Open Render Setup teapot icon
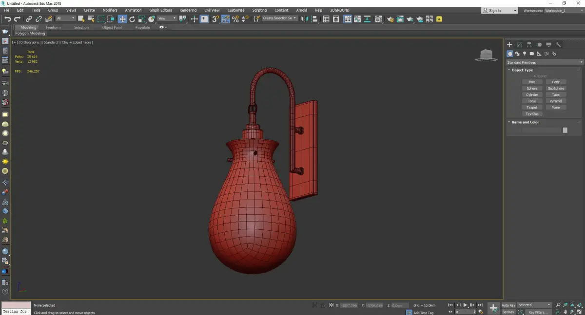Screen dimensions: 585x315 pyautogui.click(x=390, y=19)
